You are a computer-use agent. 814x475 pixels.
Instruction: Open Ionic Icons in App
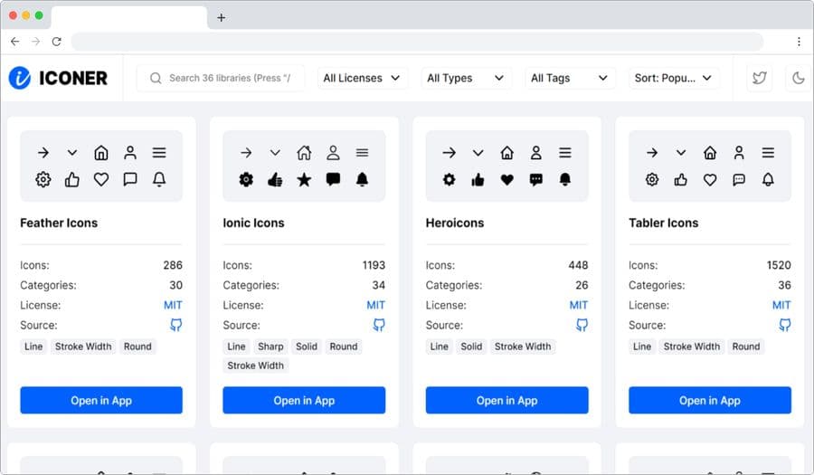[304, 400]
